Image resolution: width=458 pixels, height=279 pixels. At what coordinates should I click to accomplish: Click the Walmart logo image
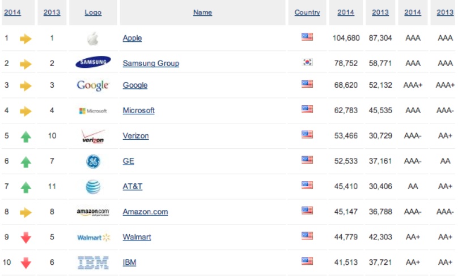(94, 238)
